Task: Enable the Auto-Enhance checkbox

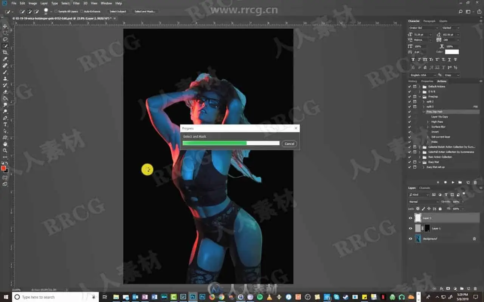Action: pyautogui.click(x=82, y=11)
